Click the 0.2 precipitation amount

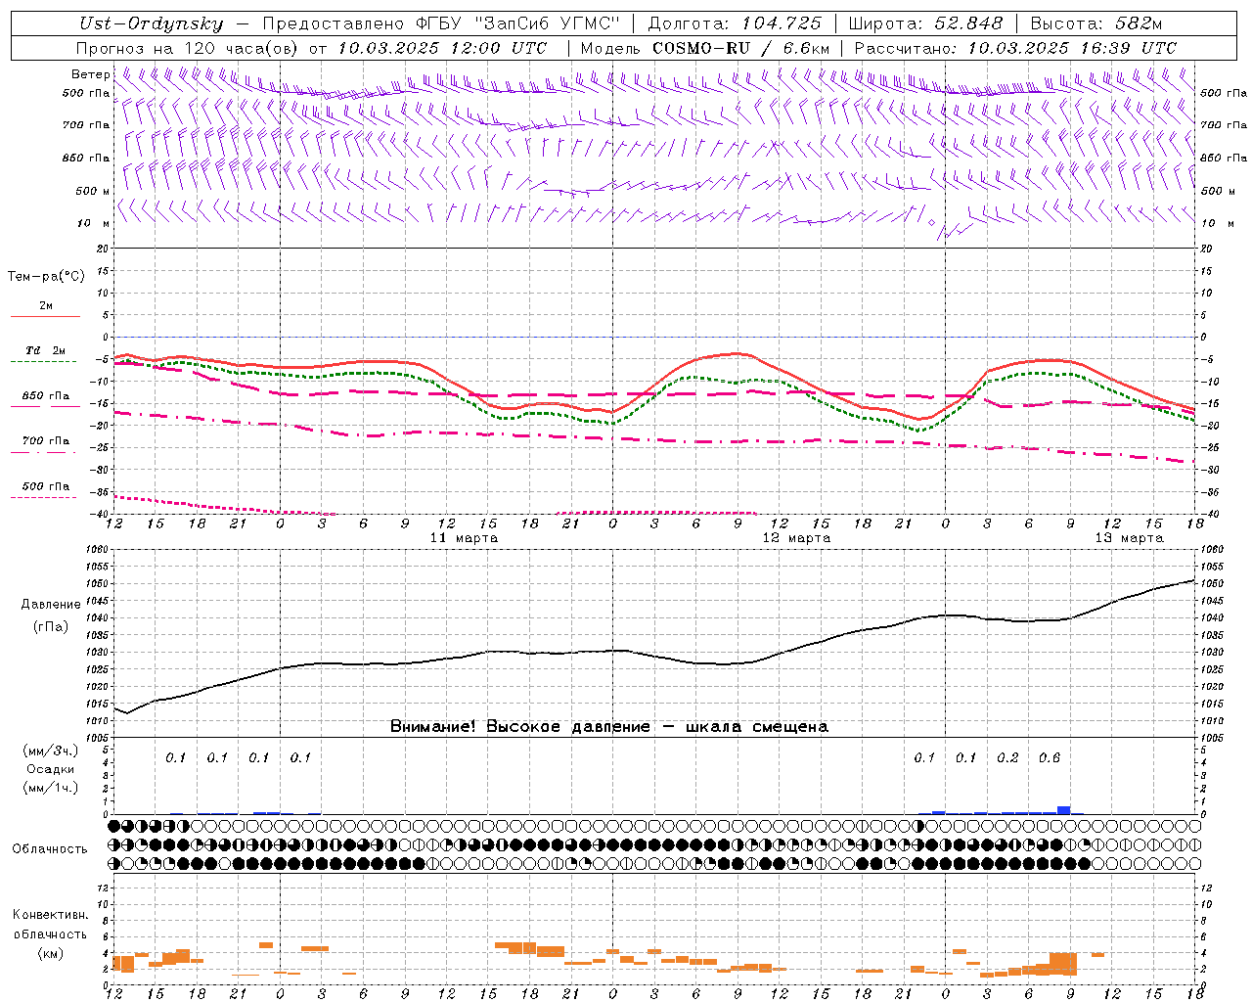click(1007, 758)
